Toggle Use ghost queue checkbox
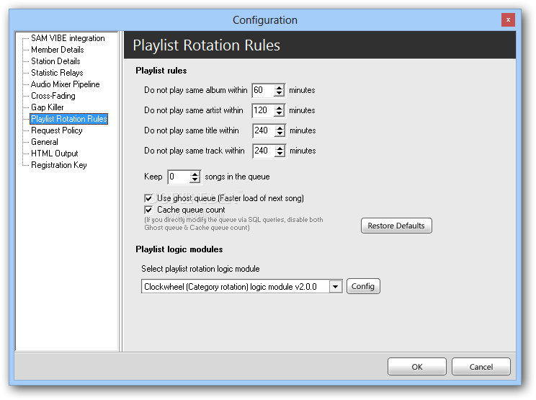The height and width of the screenshot is (400, 536). pos(148,198)
